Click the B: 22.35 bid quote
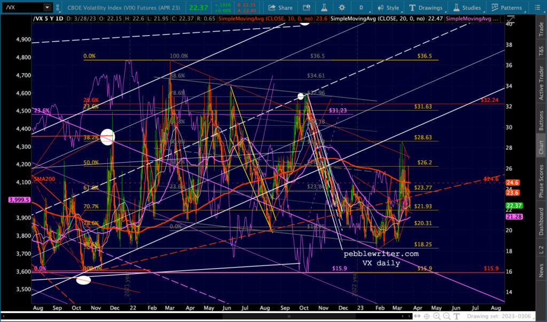The height and width of the screenshot is (322, 547). [246, 5]
